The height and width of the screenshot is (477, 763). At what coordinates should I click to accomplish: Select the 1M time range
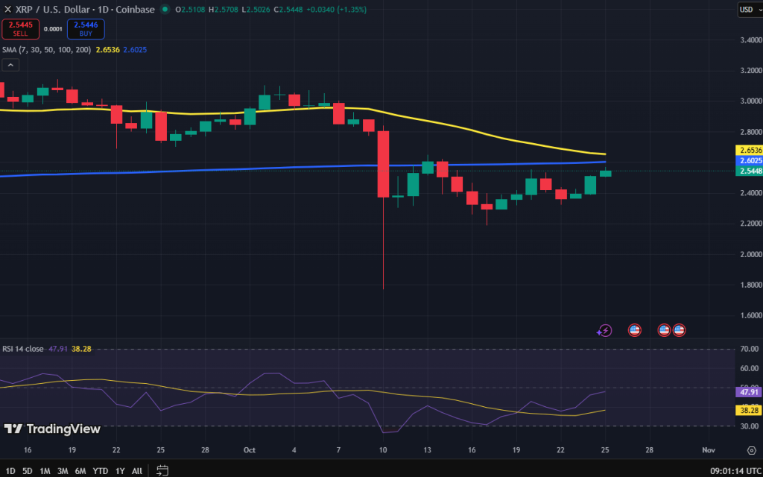pyautogui.click(x=45, y=471)
